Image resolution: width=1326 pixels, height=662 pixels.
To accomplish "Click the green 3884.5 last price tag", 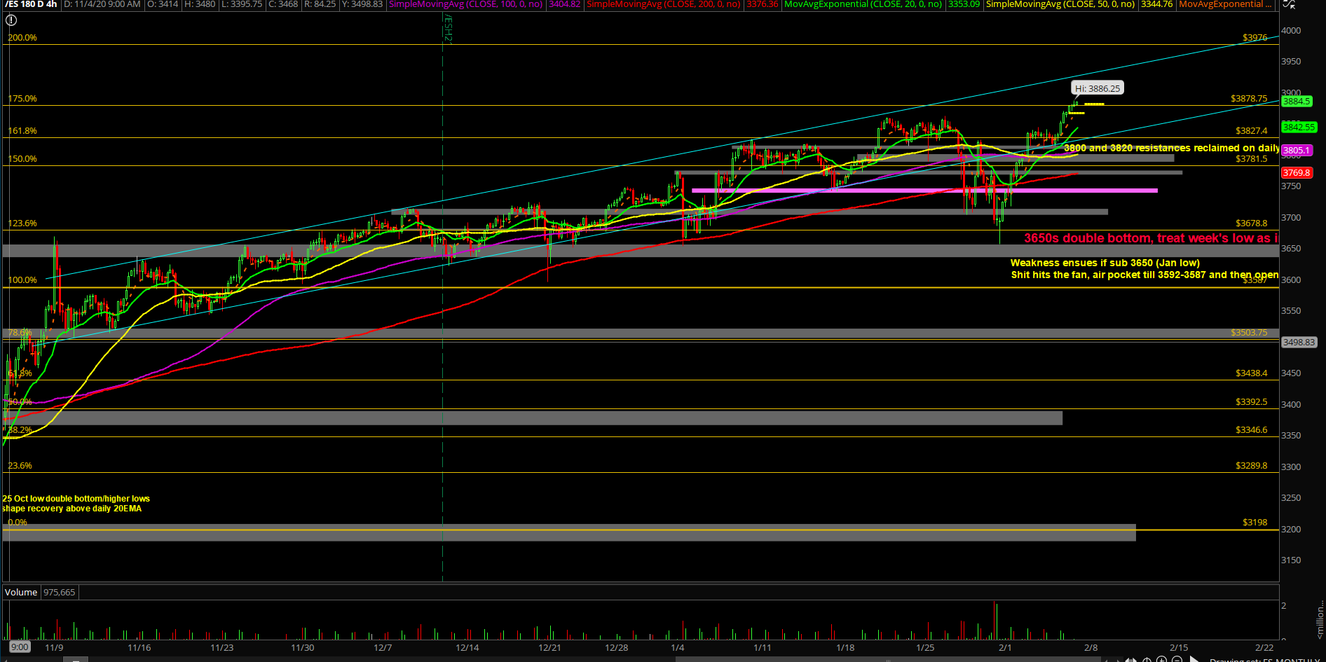I will (x=1297, y=102).
